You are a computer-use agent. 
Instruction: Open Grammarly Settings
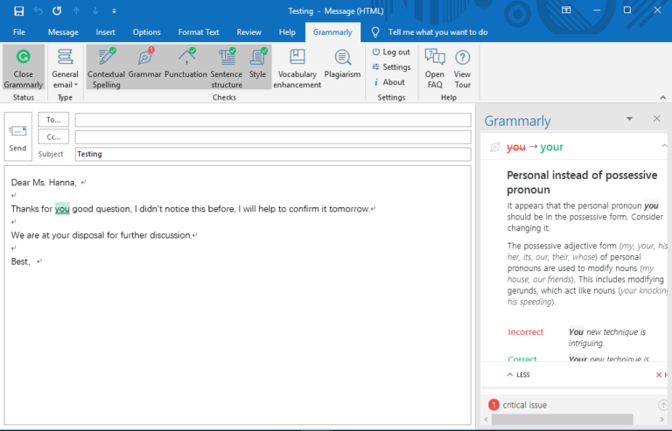[391, 66]
